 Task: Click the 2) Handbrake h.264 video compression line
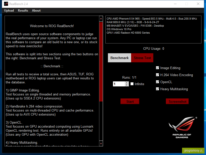[35, 107]
